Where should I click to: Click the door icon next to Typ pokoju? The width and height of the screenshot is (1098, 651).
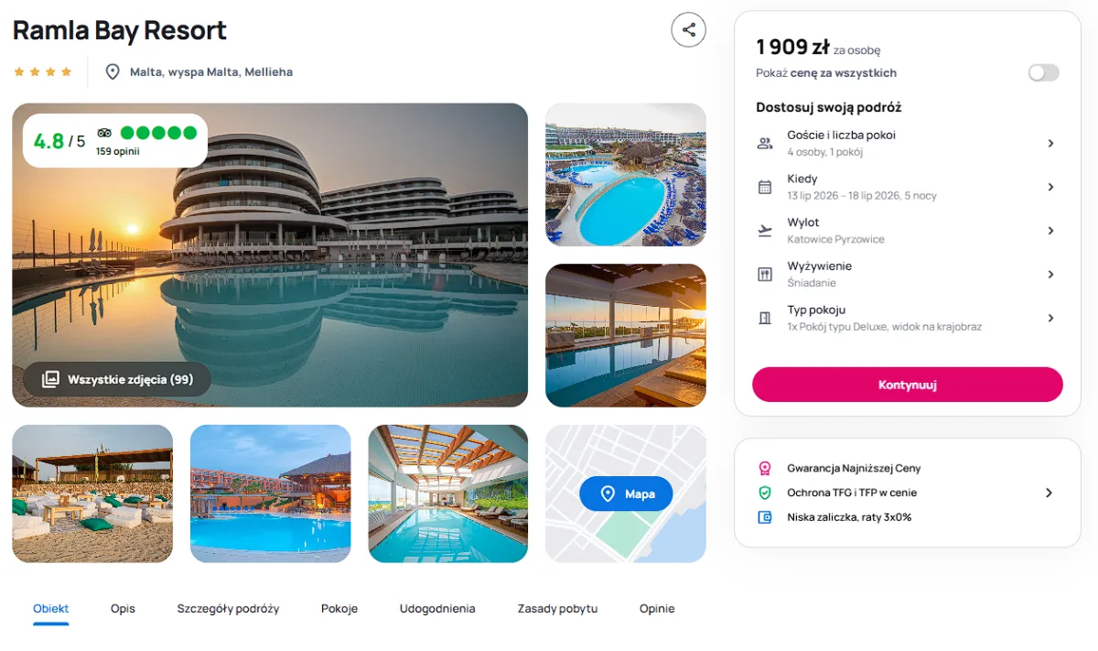pos(765,318)
